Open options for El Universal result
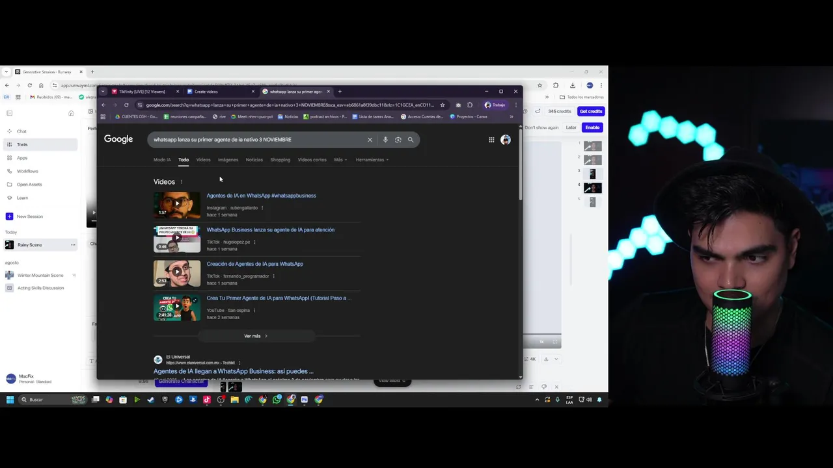Viewport: 833px width, 468px height. [x=239, y=363]
